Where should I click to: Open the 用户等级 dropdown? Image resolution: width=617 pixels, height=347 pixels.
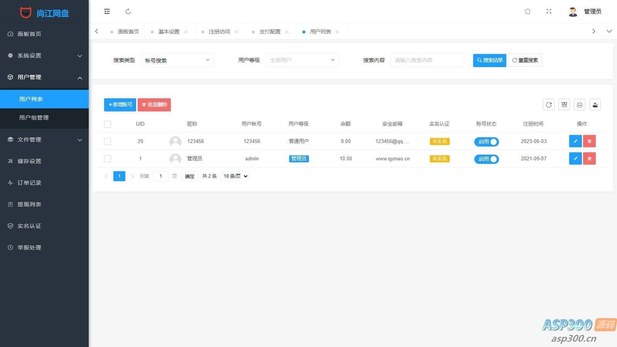pyautogui.click(x=302, y=60)
